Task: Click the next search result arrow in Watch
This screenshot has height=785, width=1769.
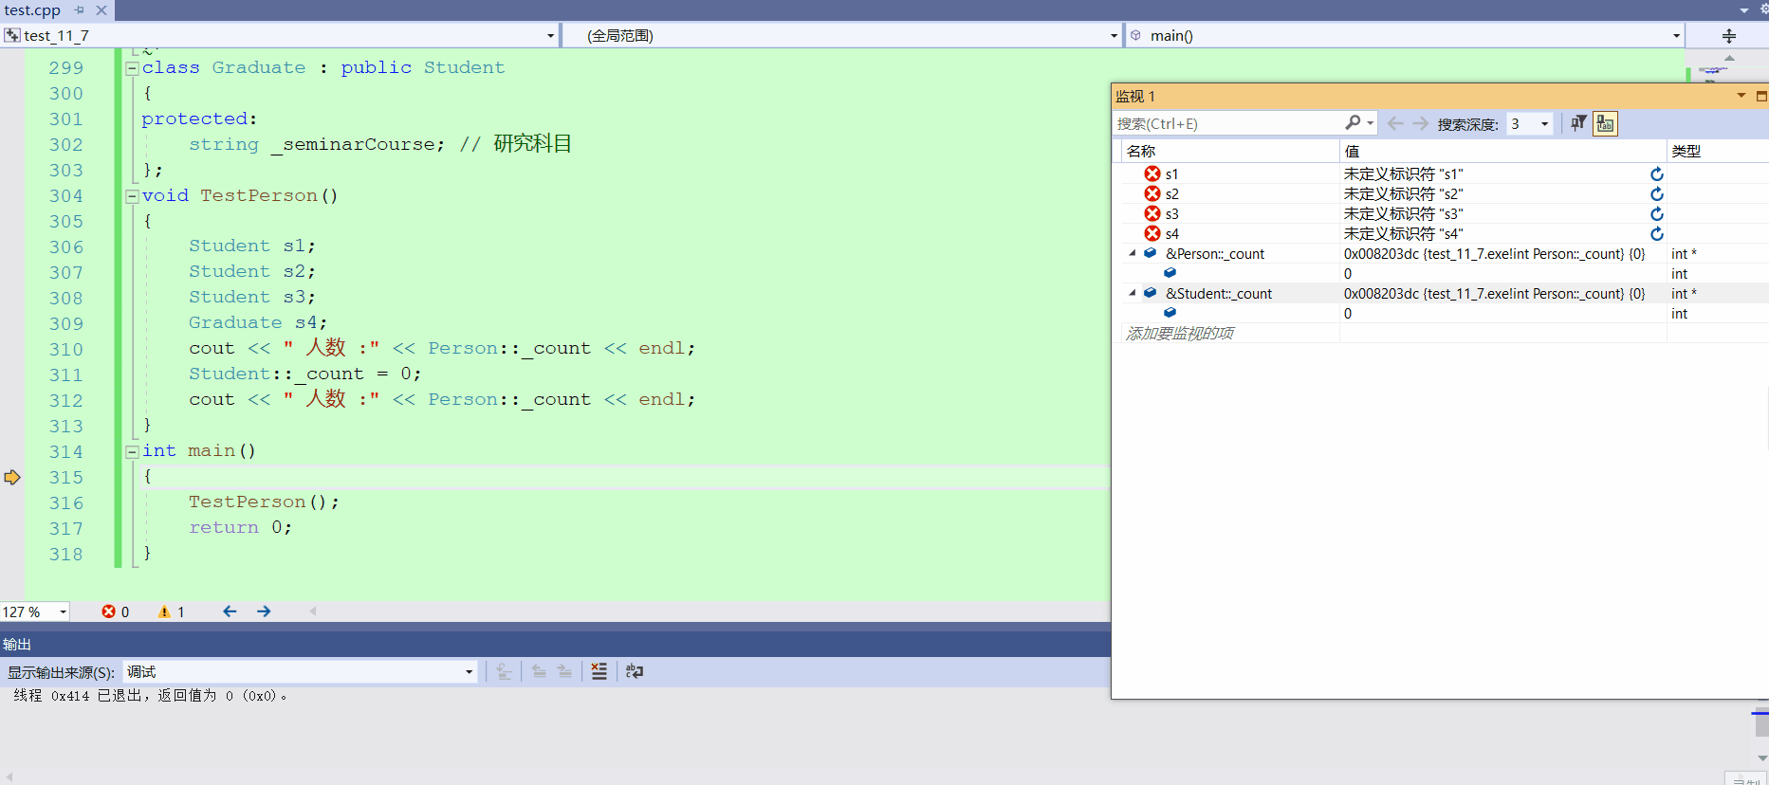Action: [1420, 123]
